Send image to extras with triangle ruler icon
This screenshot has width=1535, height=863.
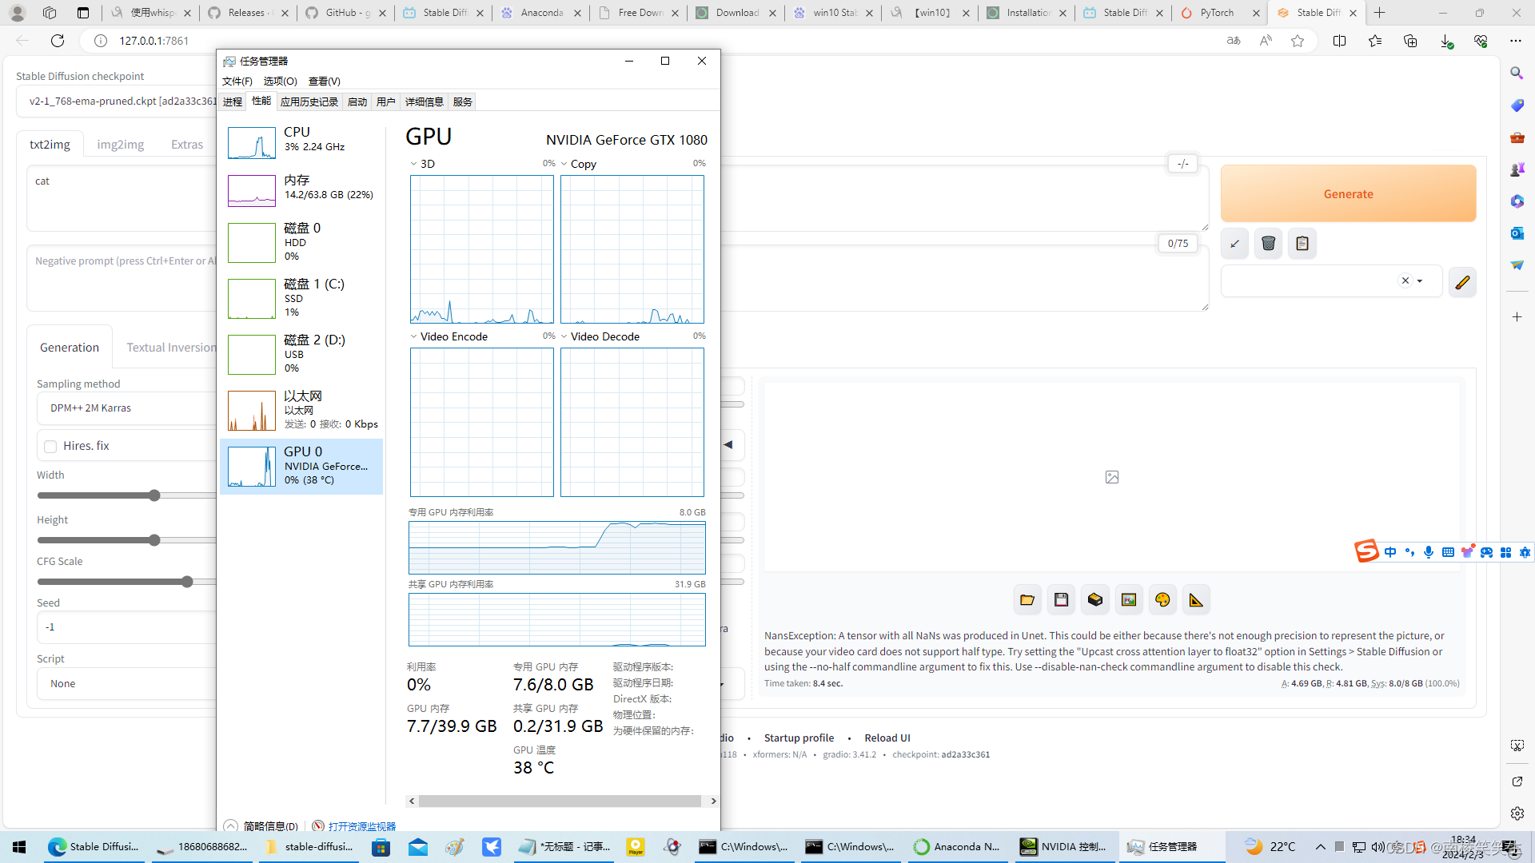pos(1196,600)
